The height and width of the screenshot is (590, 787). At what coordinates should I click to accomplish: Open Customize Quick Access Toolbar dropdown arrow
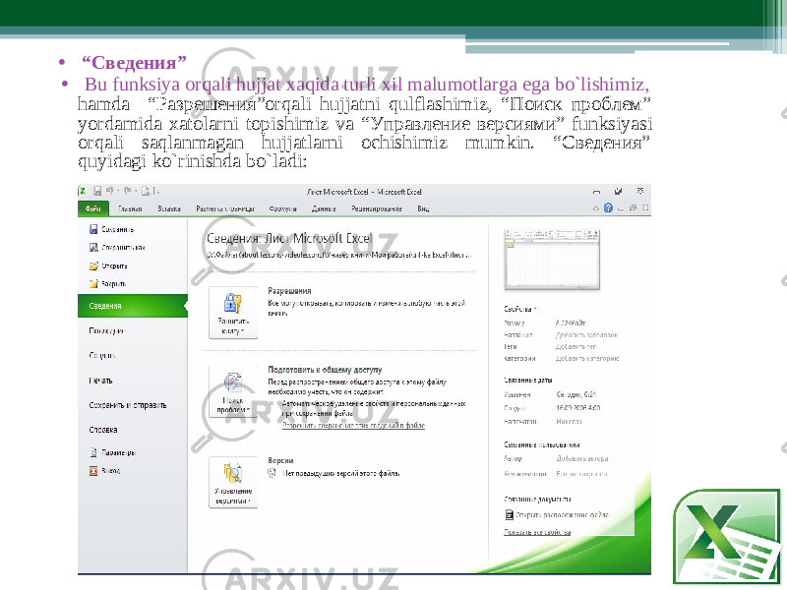tap(157, 191)
